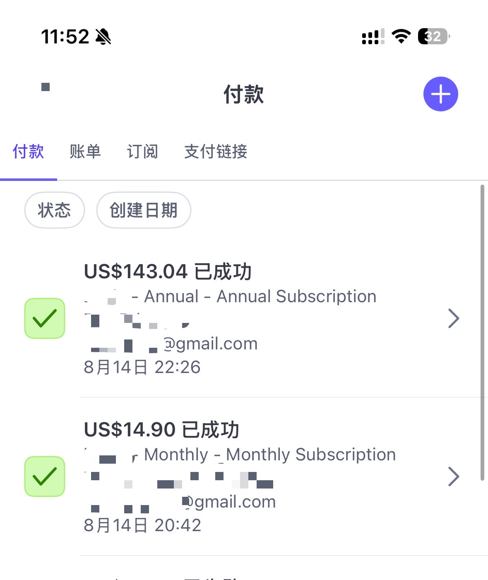Click the vertical scrollbar on the right
The height and width of the screenshot is (580, 488).
tap(482, 333)
